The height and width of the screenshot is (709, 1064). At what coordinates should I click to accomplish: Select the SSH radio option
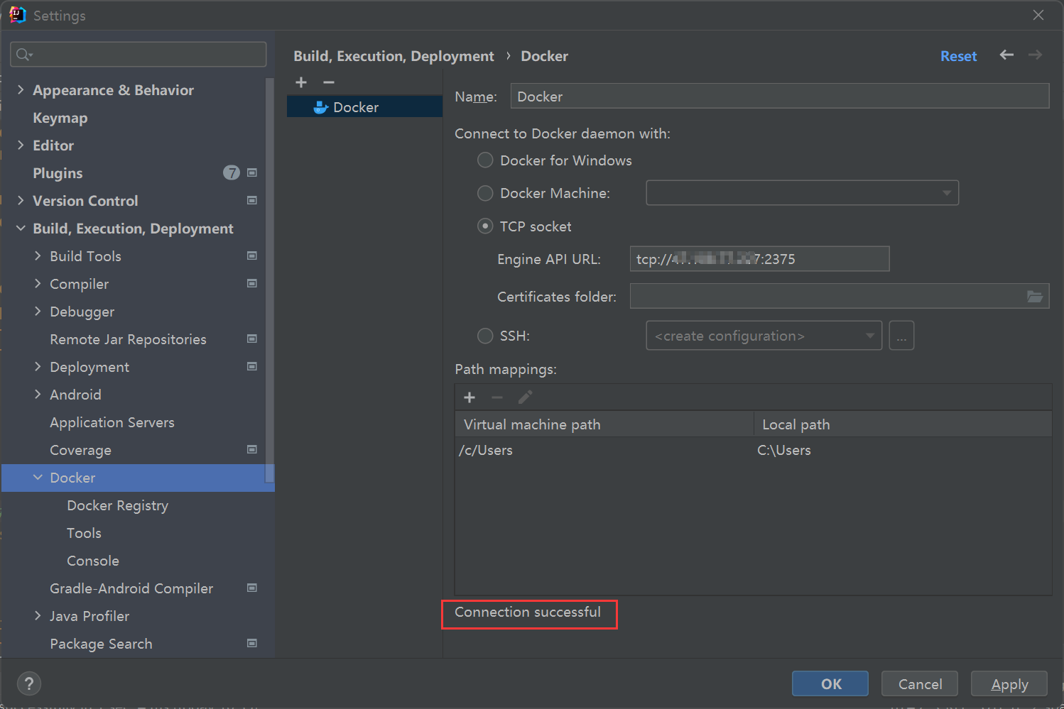coord(485,336)
